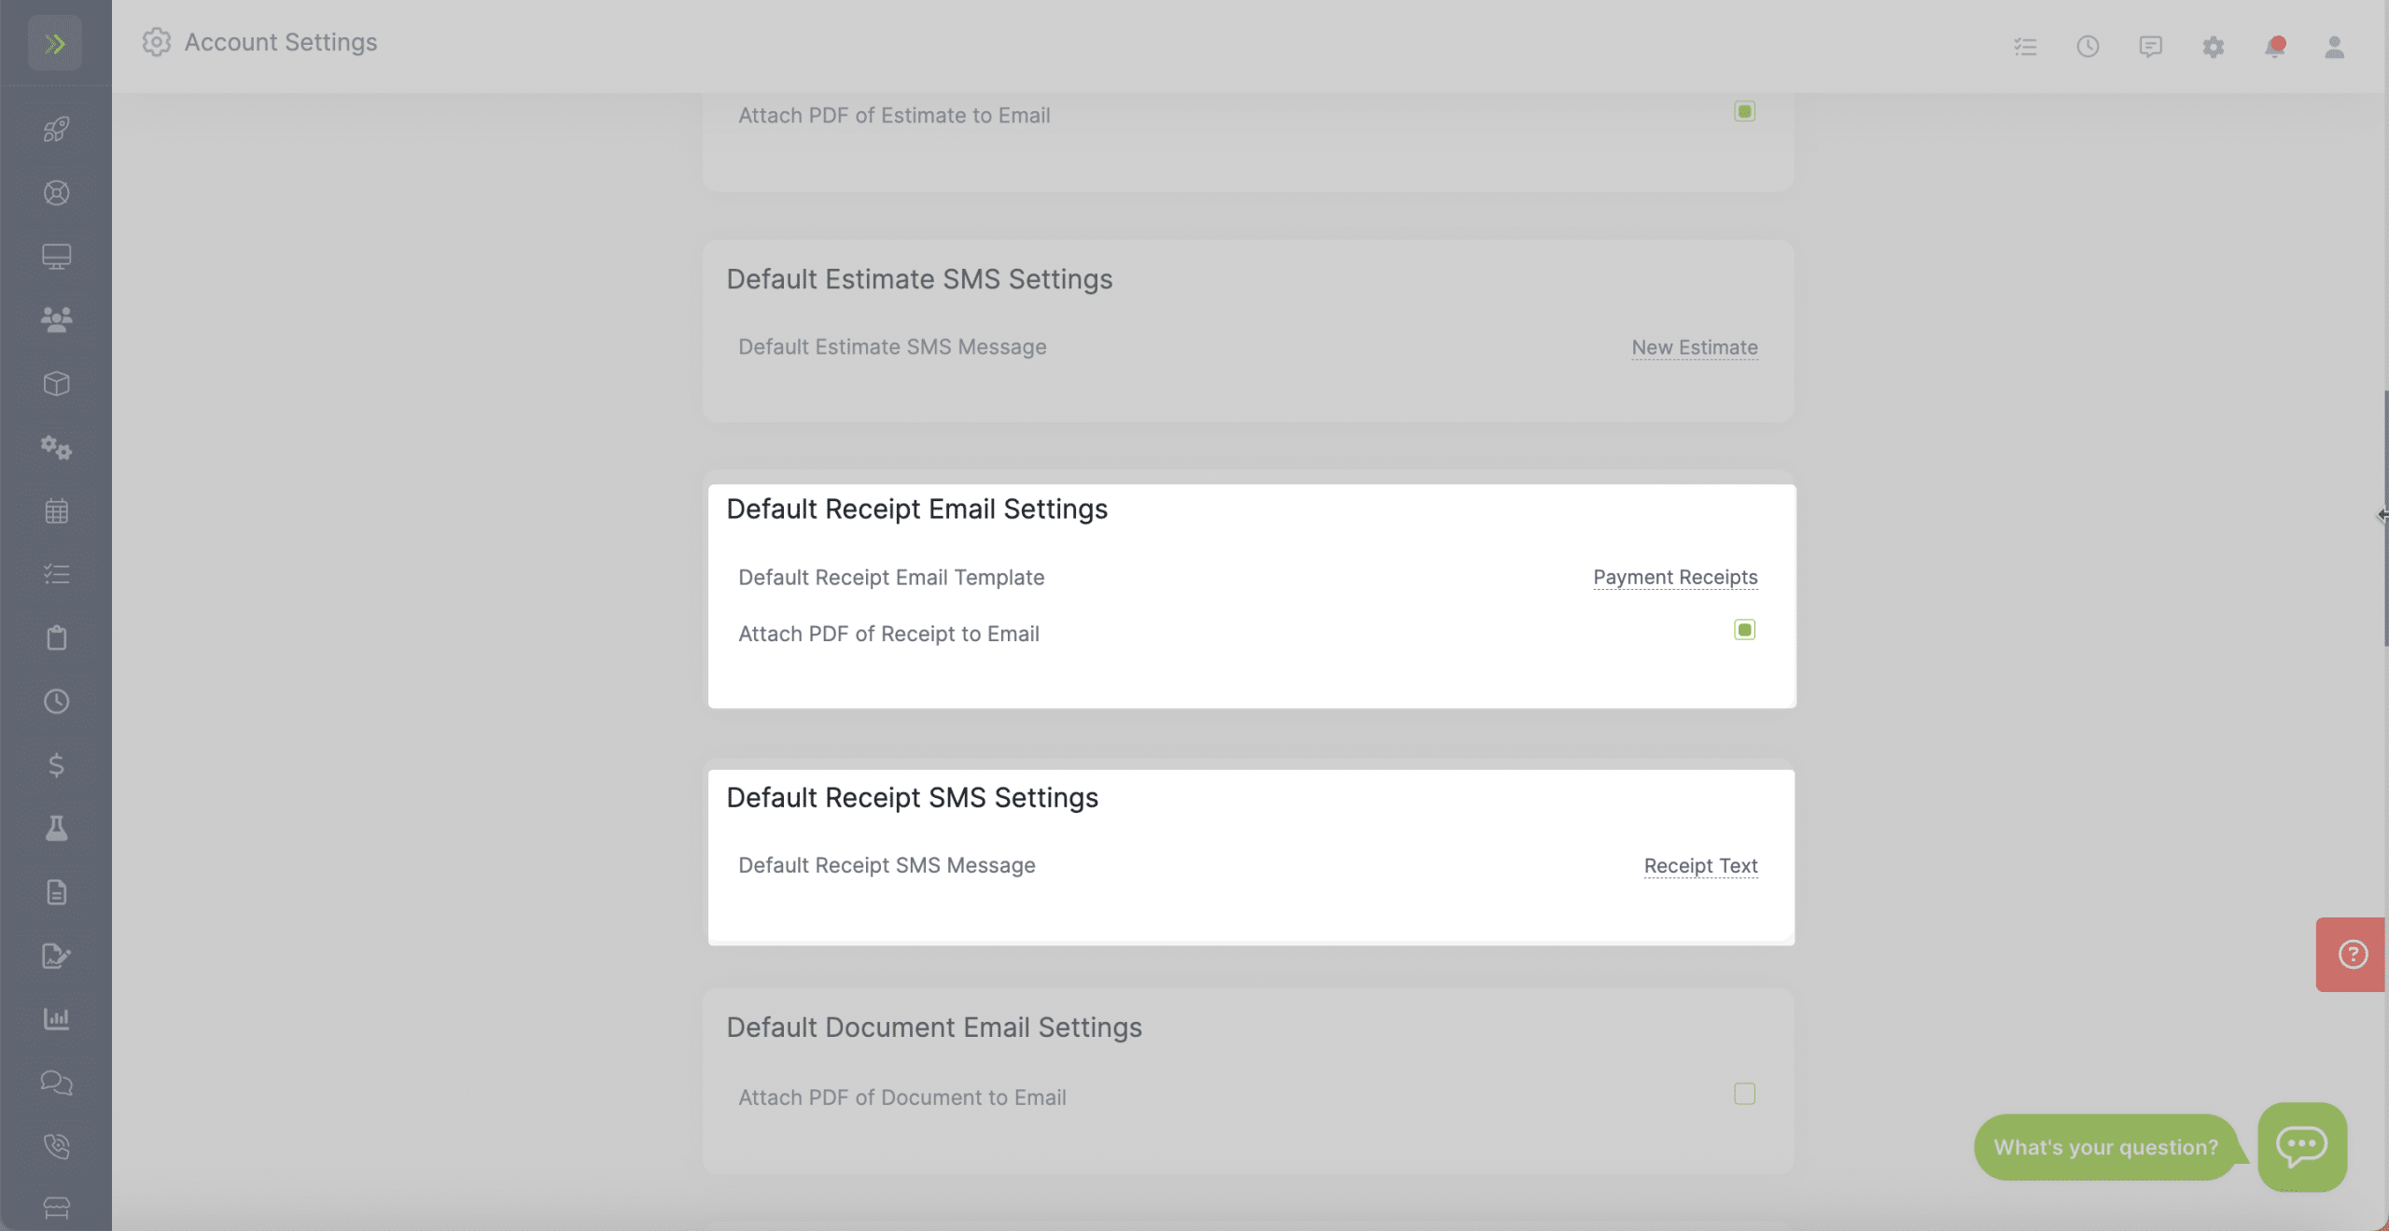The height and width of the screenshot is (1231, 2389).
Task: Open the checklist icon in sidebar
Action: tap(56, 574)
